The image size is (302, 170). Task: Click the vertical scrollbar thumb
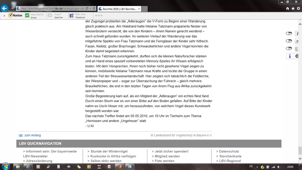[x=300, y=150]
